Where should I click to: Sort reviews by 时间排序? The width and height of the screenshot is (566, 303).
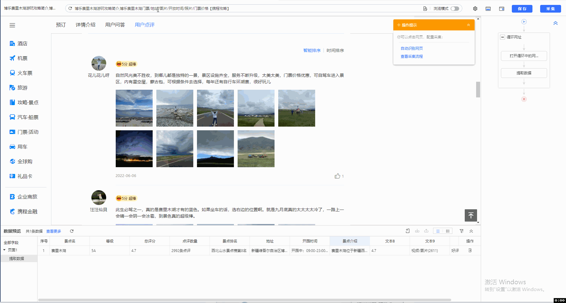click(335, 50)
